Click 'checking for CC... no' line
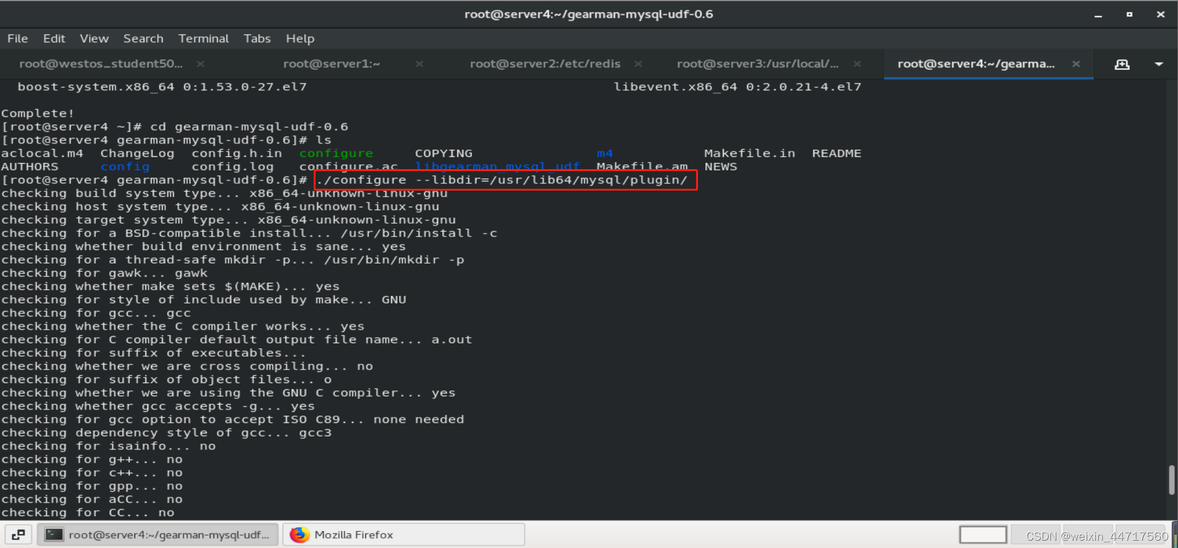The height and width of the screenshot is (548, 1178). pos(88,512)
